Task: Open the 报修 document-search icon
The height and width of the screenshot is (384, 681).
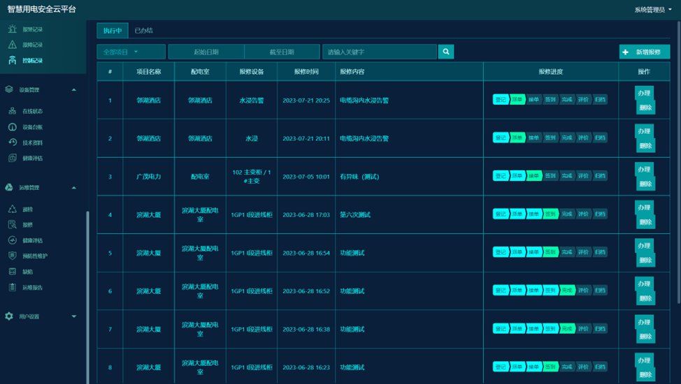Action: coord(12,224)
